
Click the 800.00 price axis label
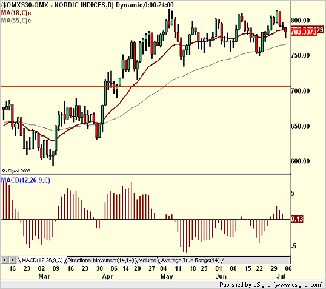(300, 21)
